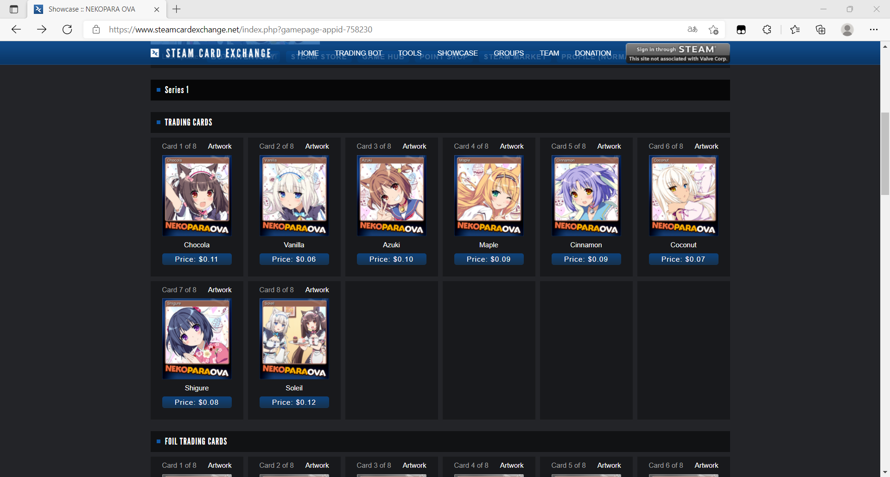Image resolution: width=890 pixels, height=477 pixels.
Task: Click Coconut Price: $0.07 button
Action: pos(684,259)
